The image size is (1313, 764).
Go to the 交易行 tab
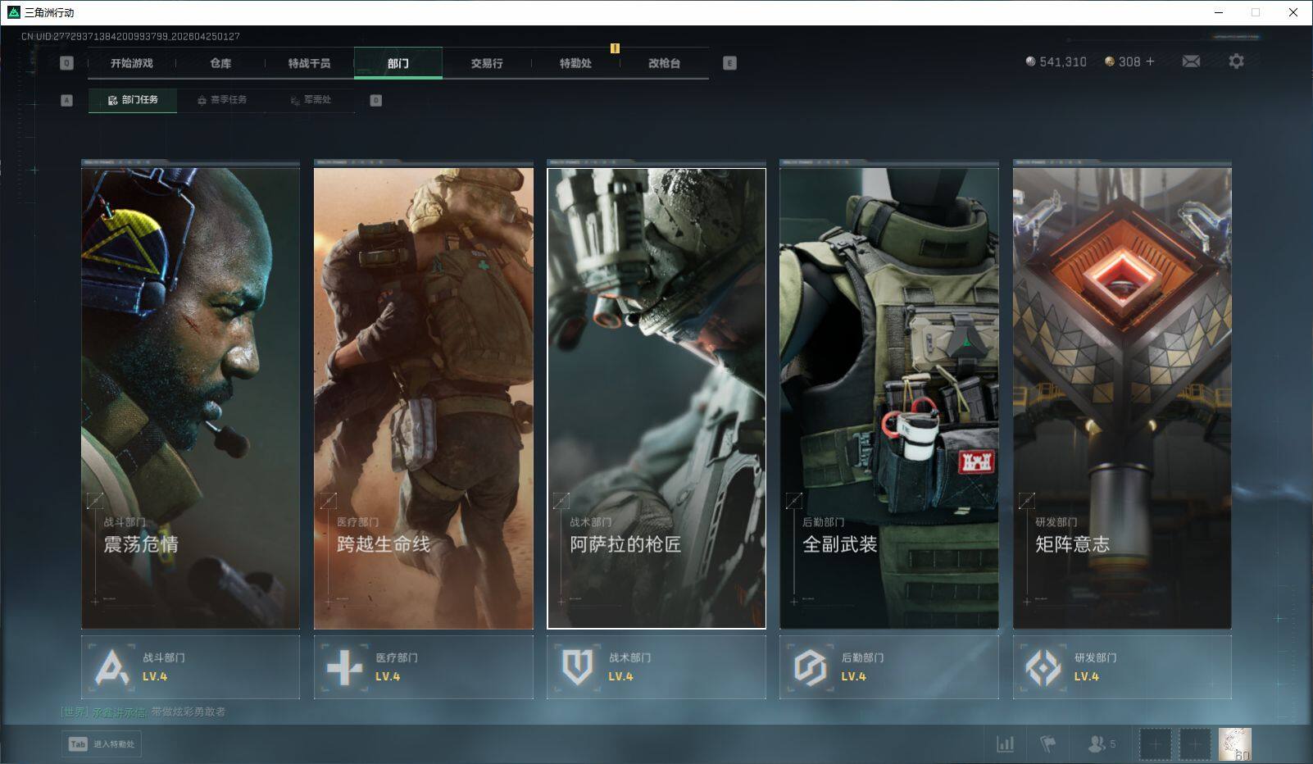pos(487,63)
